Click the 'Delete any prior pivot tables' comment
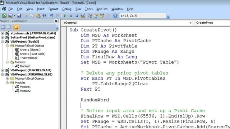 click(124, 73)
